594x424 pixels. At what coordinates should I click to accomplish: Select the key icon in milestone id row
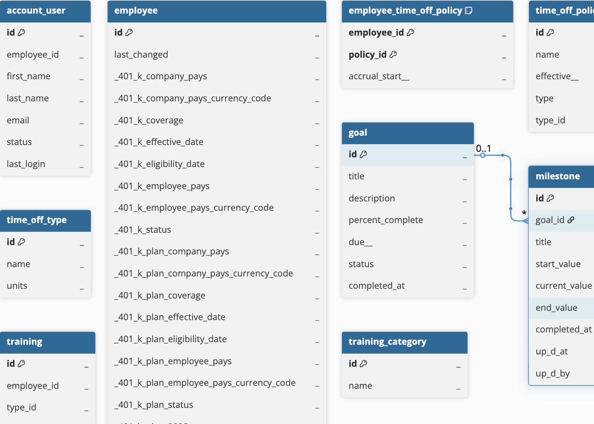coord(551,198)
